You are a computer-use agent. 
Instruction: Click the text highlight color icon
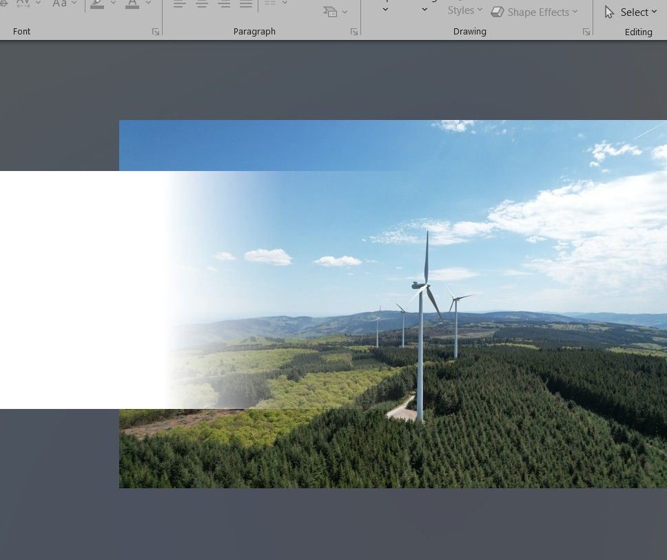(97, 4)
